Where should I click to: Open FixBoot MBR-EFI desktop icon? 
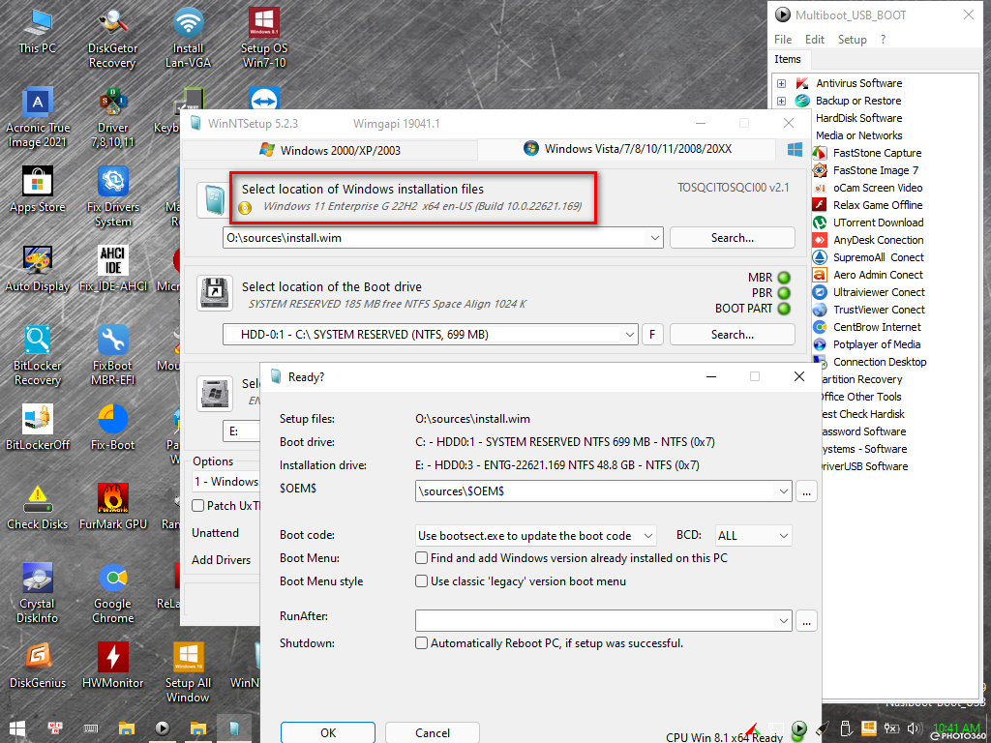point(113,356)
